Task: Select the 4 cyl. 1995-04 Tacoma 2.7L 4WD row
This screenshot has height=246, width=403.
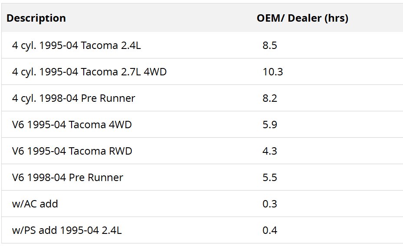Action: pyautogui.click(x=202, y=72)
